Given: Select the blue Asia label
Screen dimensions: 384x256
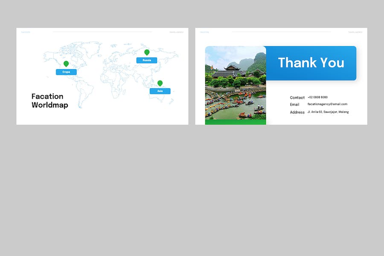Looking at the screenshot, I should pyautogui.click(x=160, y=91).
